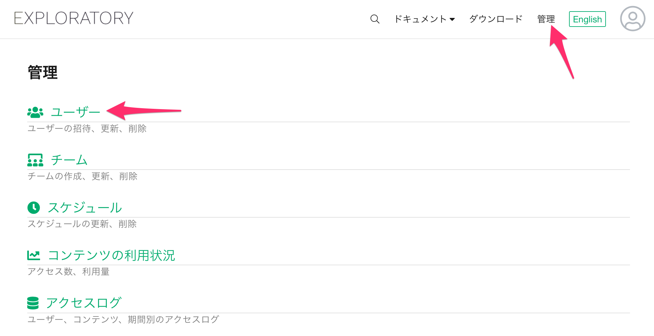Screen dimensions: 654x336
Task: Switch language with the English button
Action: tap(587, 19)
